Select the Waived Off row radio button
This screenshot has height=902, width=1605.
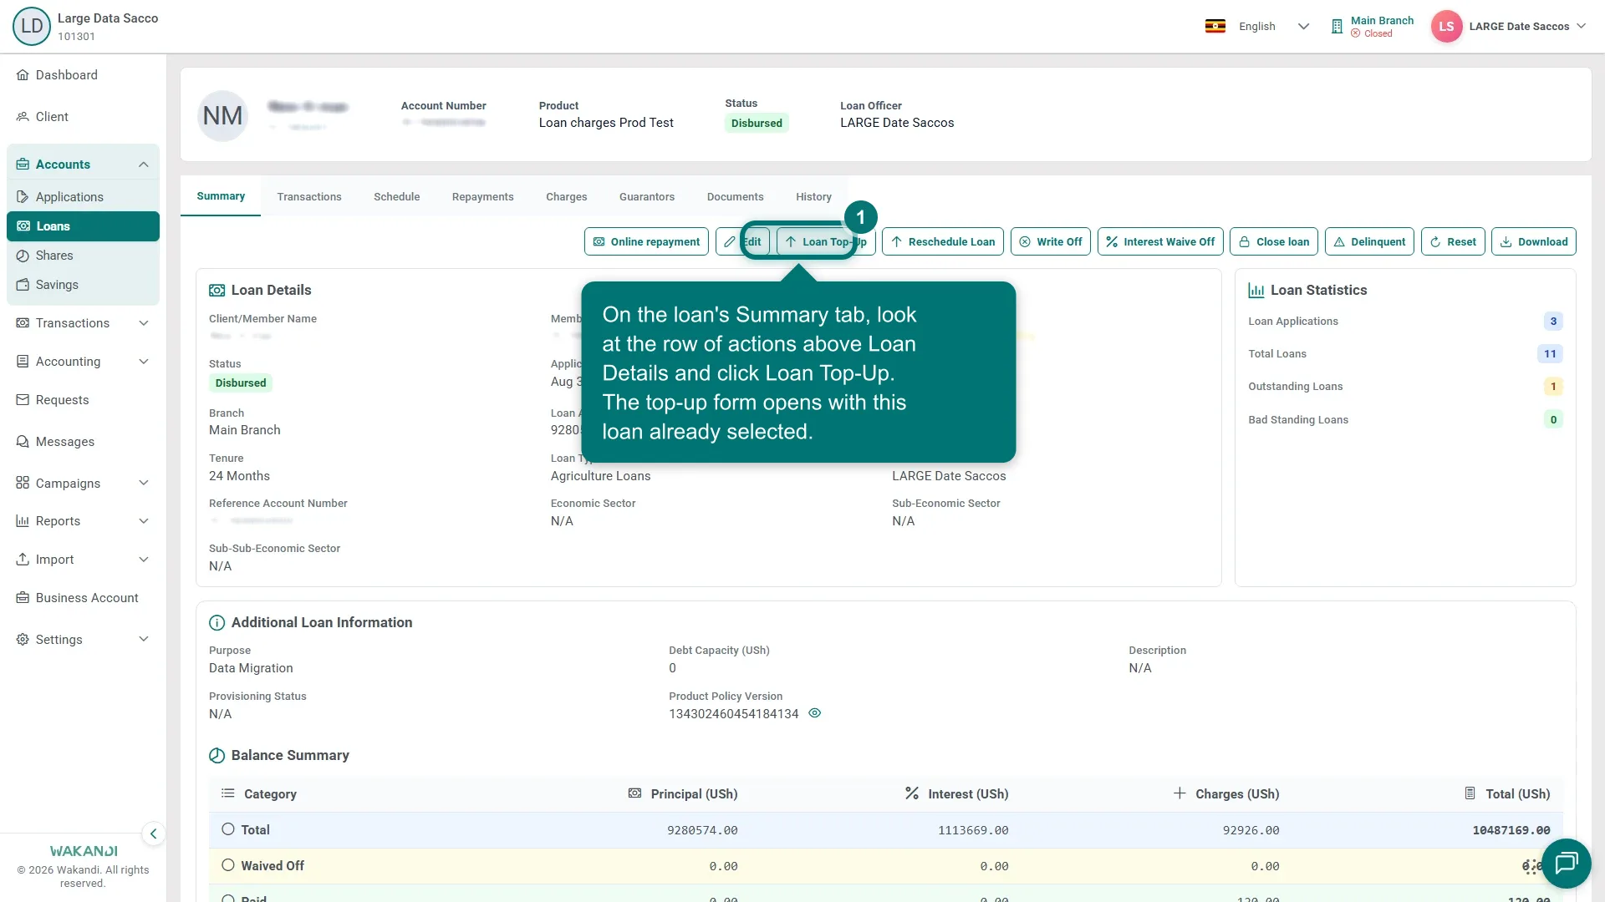(x=228, y=865)
